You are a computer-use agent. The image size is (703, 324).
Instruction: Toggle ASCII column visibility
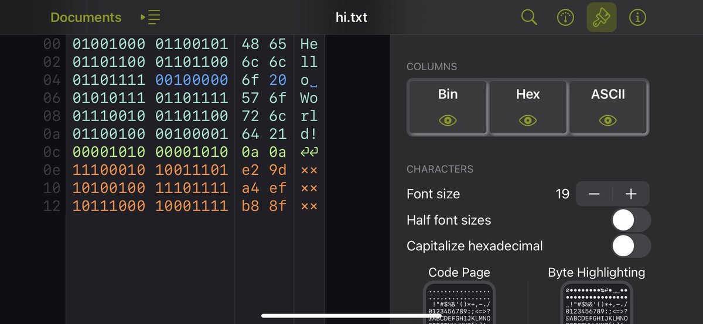pyautogui.click(x=608, y=107)
